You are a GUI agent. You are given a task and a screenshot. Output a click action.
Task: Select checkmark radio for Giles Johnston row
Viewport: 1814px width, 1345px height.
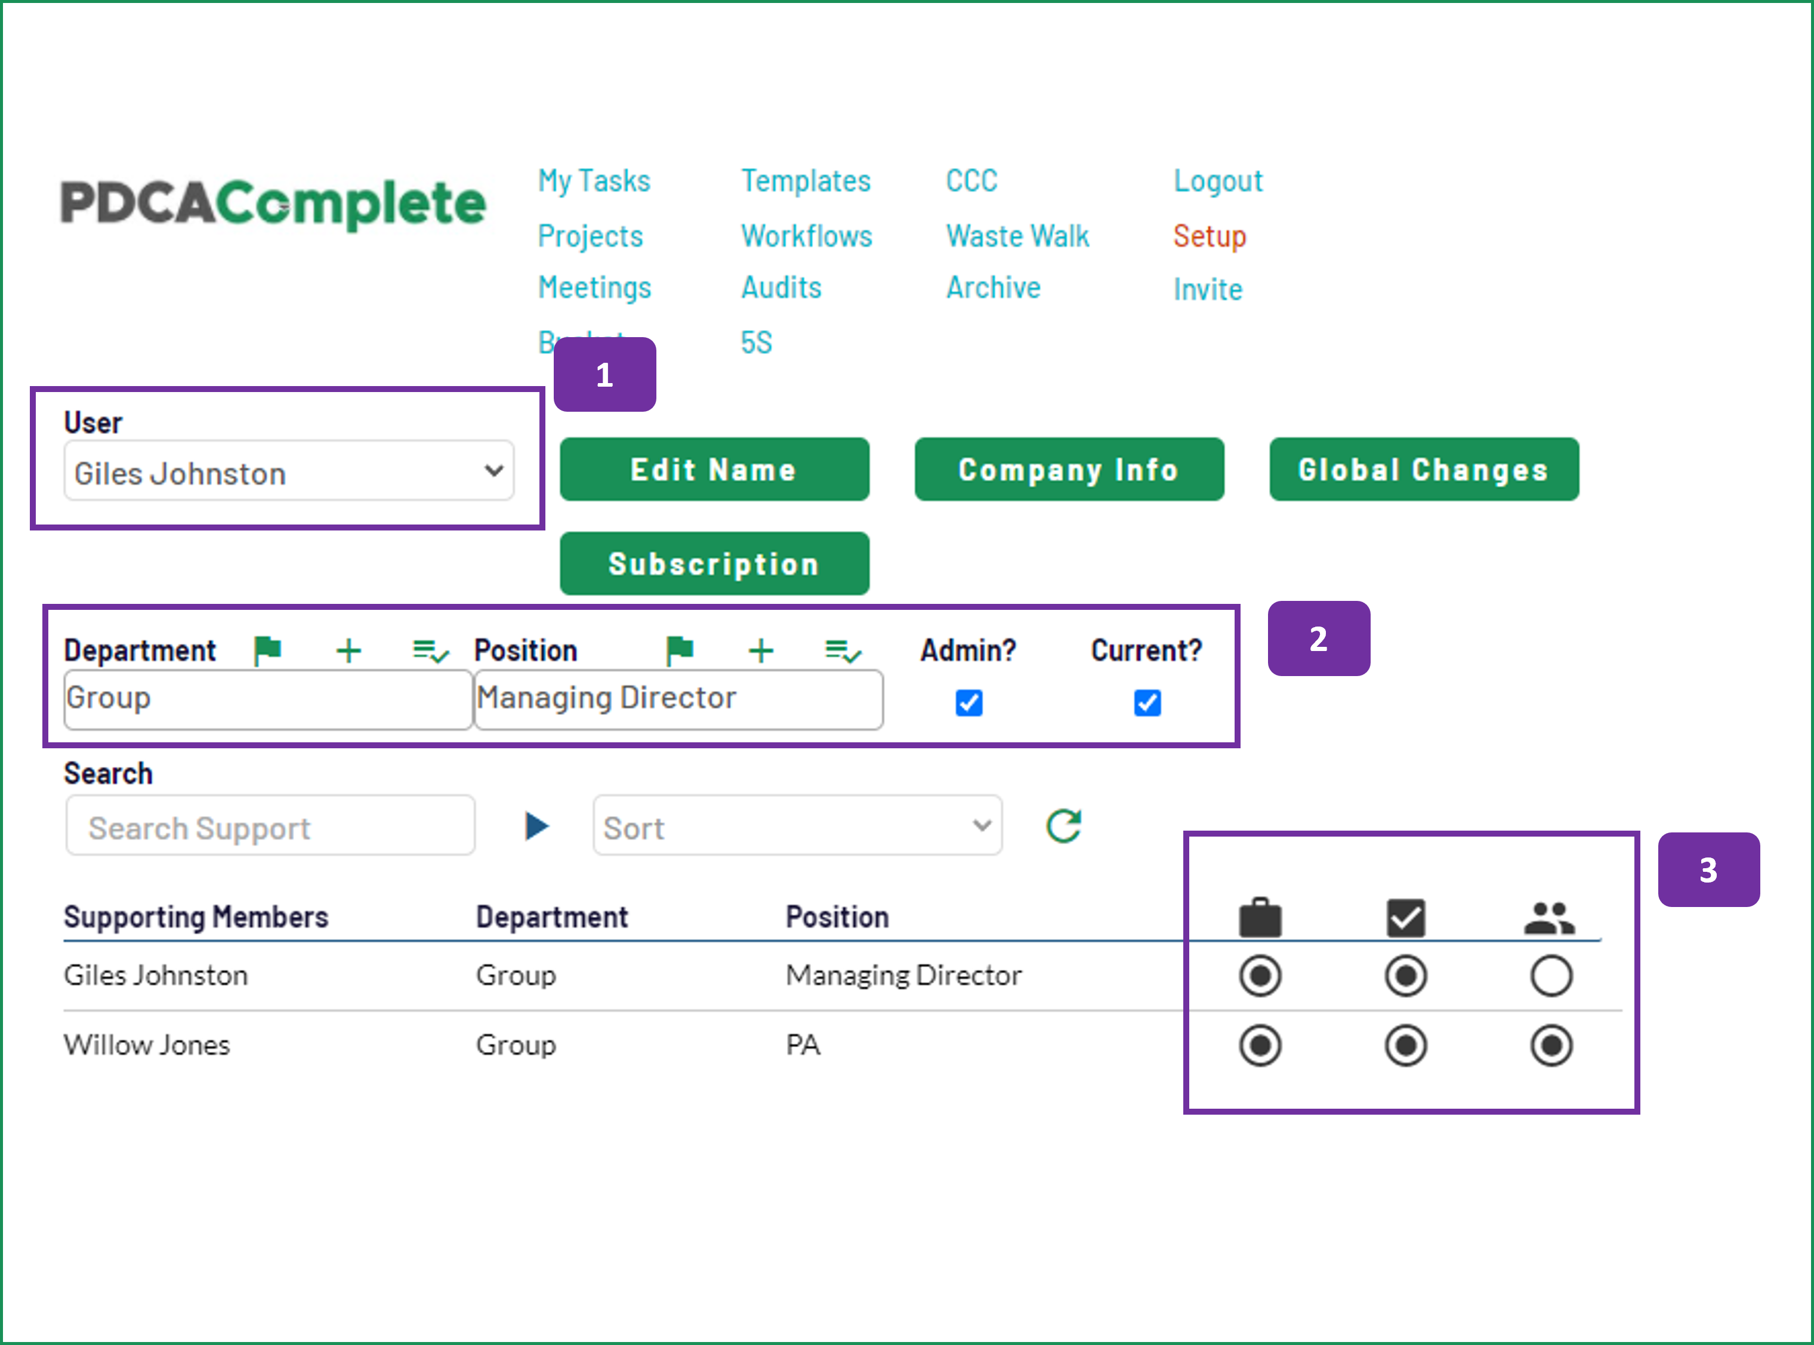click(1406, 976)
